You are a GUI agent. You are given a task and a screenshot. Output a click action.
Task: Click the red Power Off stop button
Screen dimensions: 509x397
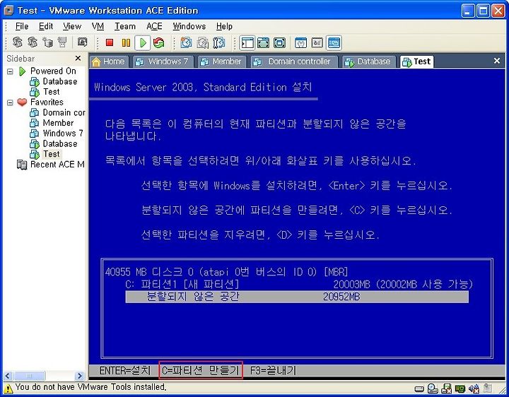[110, 42]
